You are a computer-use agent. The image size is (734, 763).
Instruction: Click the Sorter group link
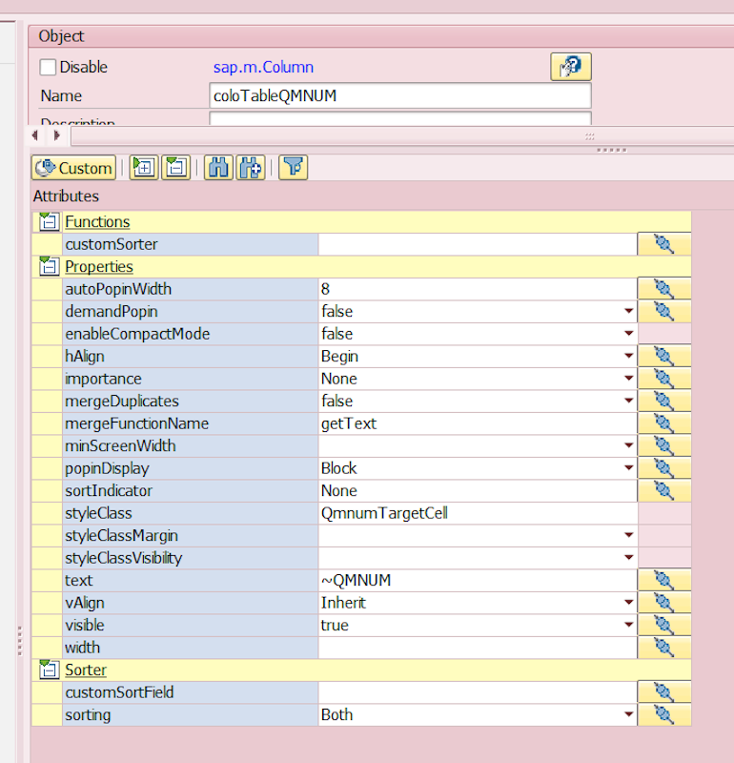tap(86, 670)
